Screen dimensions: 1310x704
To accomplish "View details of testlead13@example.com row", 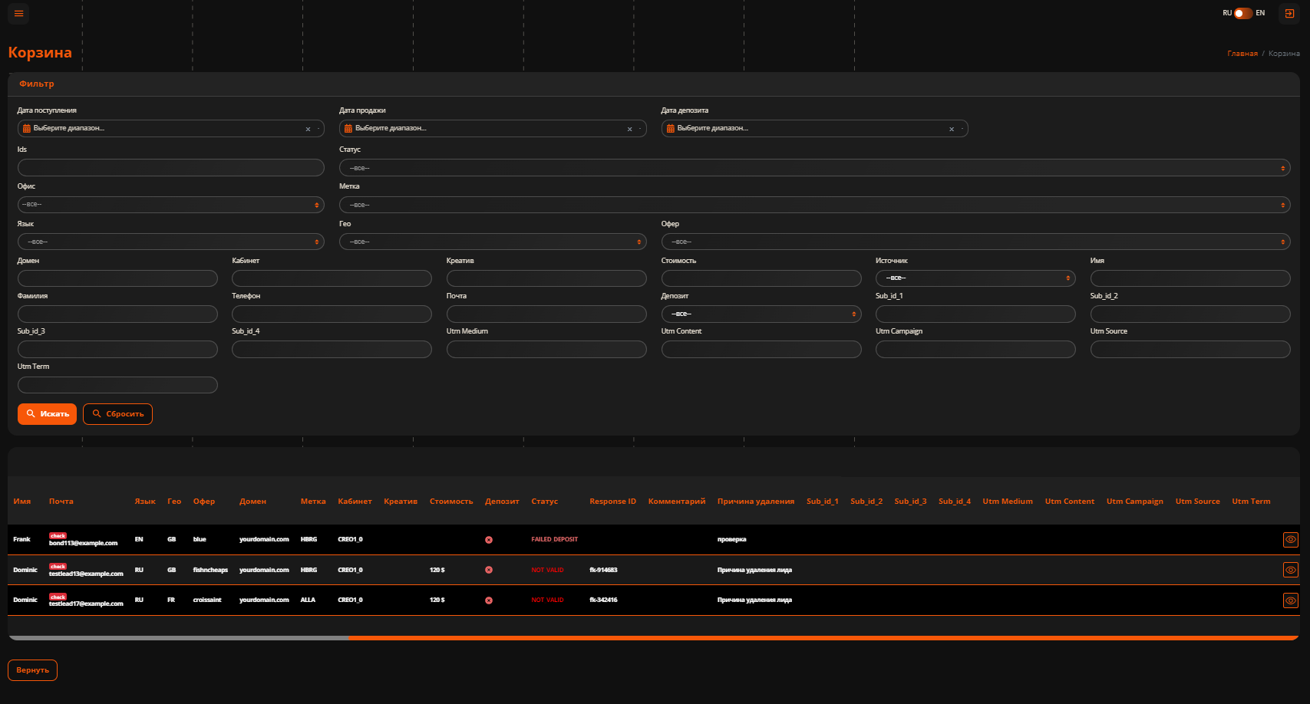I will point(1291,570).
